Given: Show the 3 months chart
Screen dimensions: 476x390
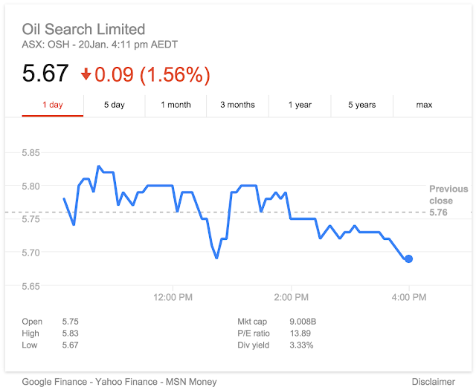Looking at the screenshot, I should (x=237, y=105).
